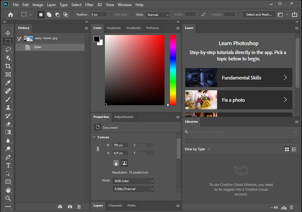This screenshot has height=212, width=302.
Task: Select the Eyedropper tool
Action: tap(8, 83)
